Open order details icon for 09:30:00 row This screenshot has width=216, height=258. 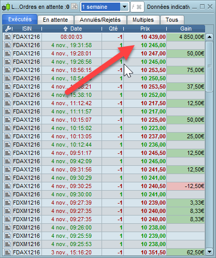click(x=7, y=194)
